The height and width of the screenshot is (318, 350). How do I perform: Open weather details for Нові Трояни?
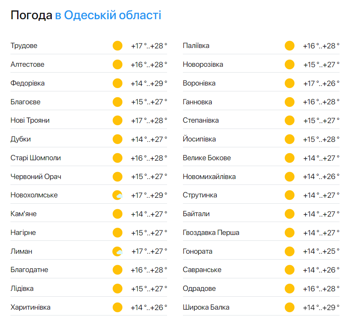pos(30,120)
